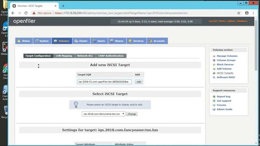Click the Software RAID icon
This screenshot has width=260, height=146.
[214, 77]
